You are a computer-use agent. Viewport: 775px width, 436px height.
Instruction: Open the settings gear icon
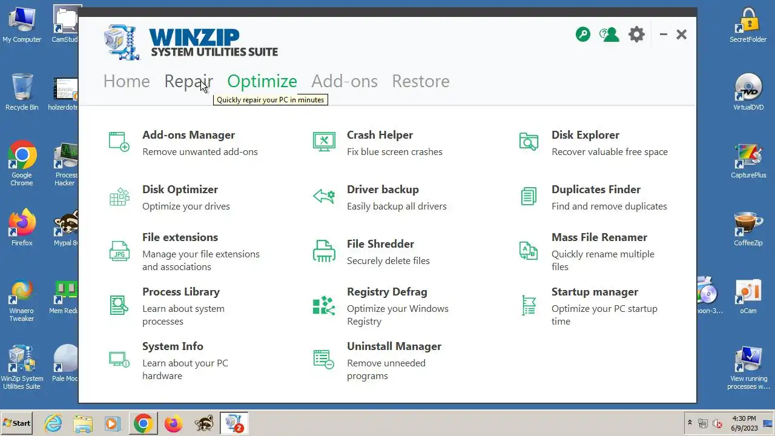tap(636, 35)
